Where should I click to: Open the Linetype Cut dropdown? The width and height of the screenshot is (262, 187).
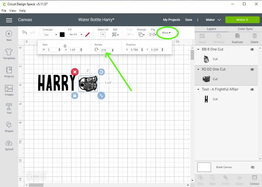tap(50, 35)
